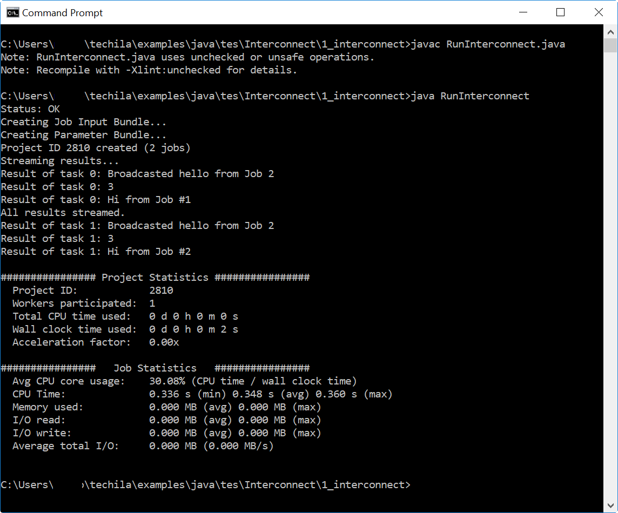Click the "Avg CPU core usage" line
Screen dimensions: 618x513
(x=184, y=381)
